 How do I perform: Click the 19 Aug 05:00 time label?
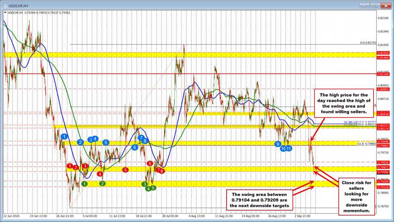tap(250, 216)
